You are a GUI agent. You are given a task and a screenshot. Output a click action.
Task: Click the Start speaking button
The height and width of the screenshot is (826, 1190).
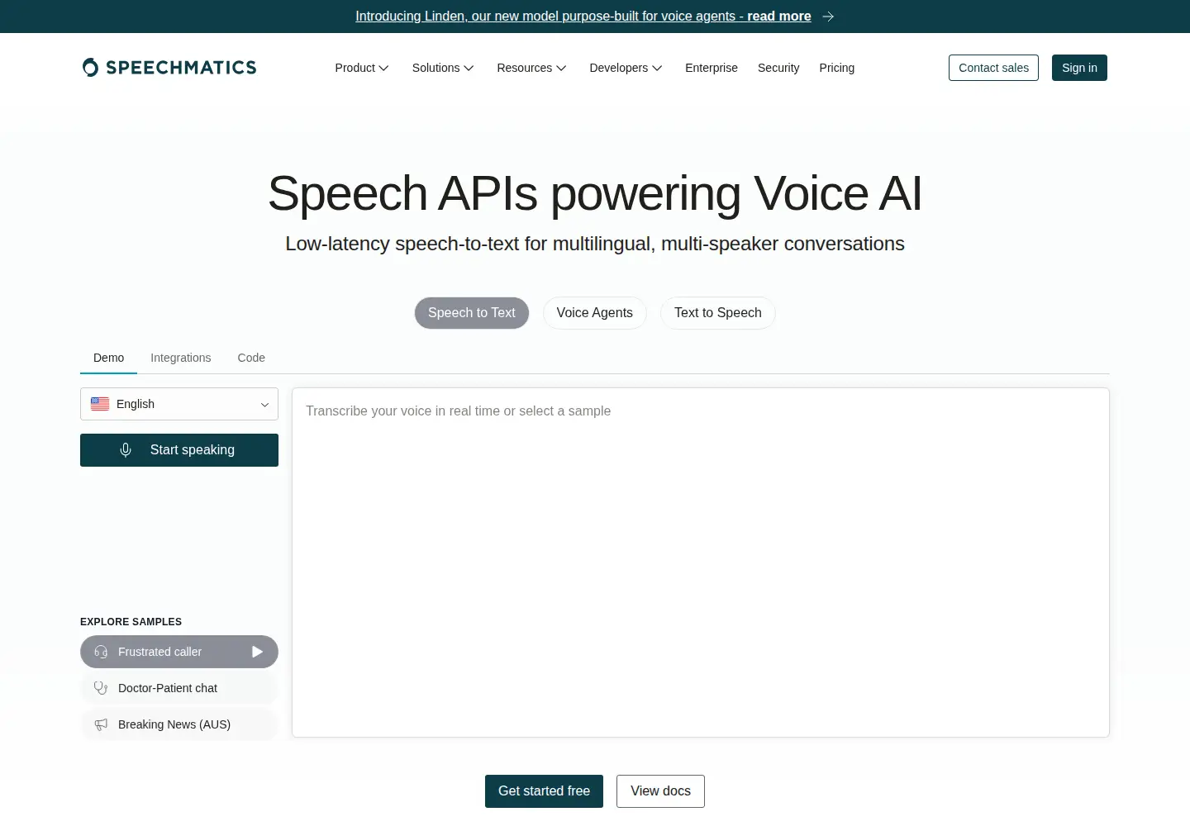pos(179,450)
